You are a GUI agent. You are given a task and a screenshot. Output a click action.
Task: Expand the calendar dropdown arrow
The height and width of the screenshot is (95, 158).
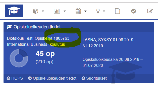click(x=85, y=11)
